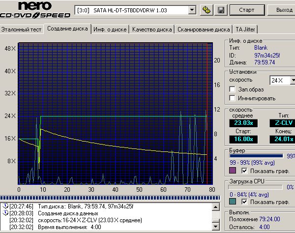Image resolution: width=295 pixels, height=233 pixels.
Task: Open the Инф. о диске tab
Action: pos(110,29)
